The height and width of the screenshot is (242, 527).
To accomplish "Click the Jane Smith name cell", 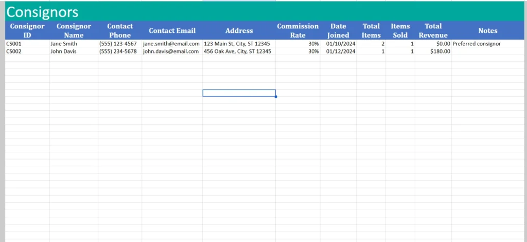I will pyautogui.click(x=74, y=44).
